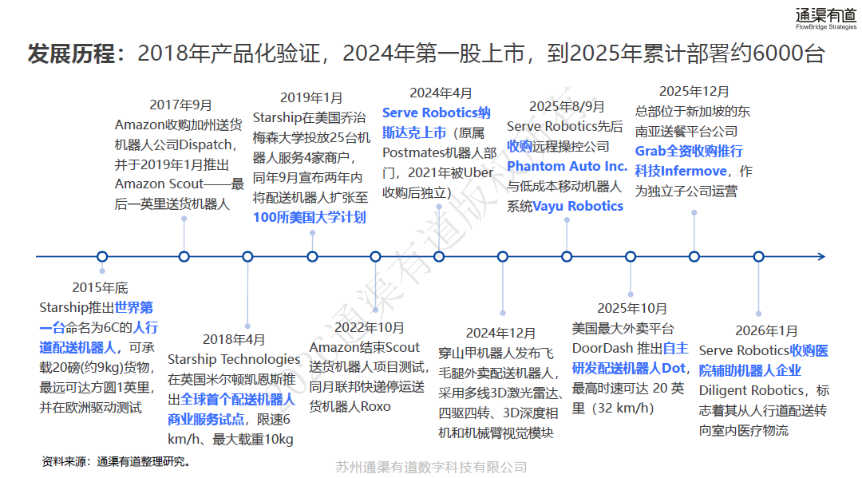
Task: Click the text '机和机械臂视觉模块'
Action: 496,433
